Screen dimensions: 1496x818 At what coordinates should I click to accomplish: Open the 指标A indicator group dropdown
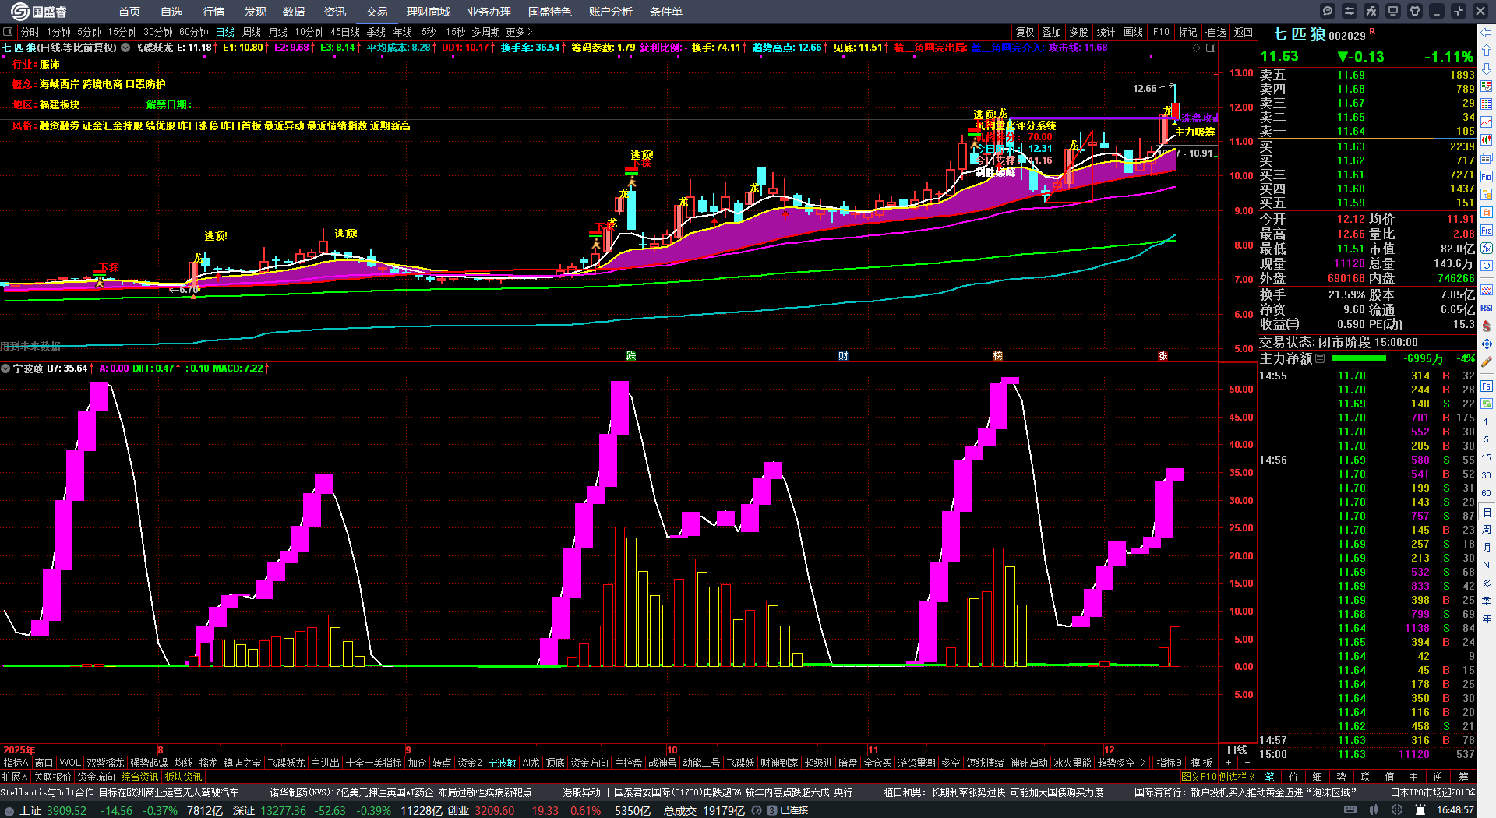click(16, 763)
